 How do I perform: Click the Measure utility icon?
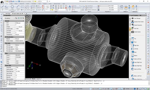(x=126, y=7)
